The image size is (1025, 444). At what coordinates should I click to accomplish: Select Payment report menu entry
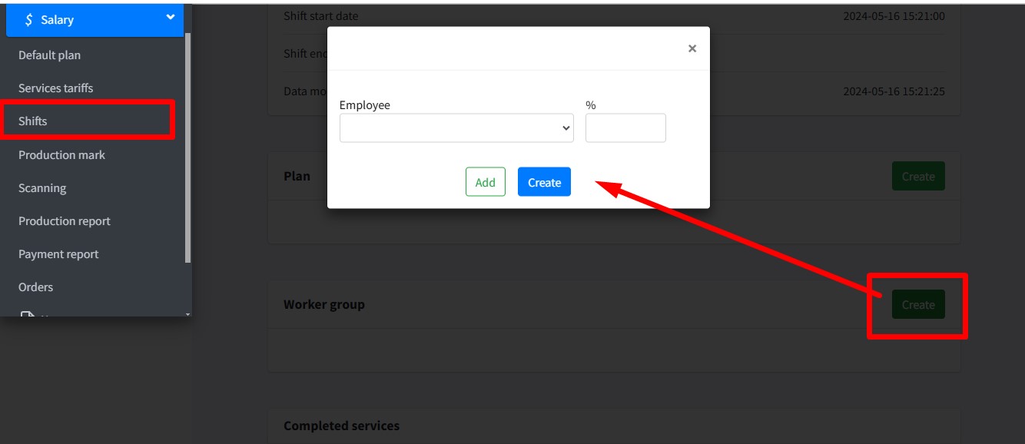(58, 254)
